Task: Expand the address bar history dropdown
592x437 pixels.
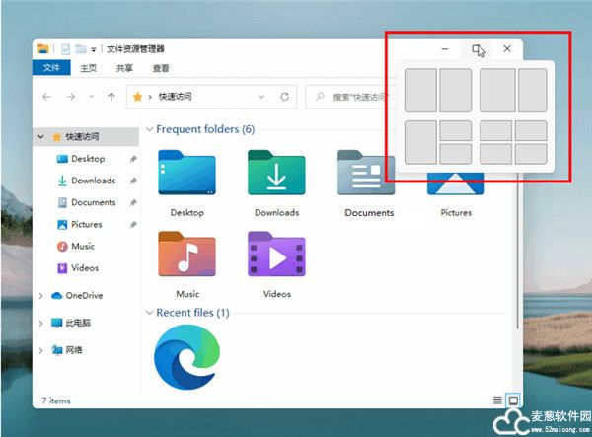Action: point(261,97)
